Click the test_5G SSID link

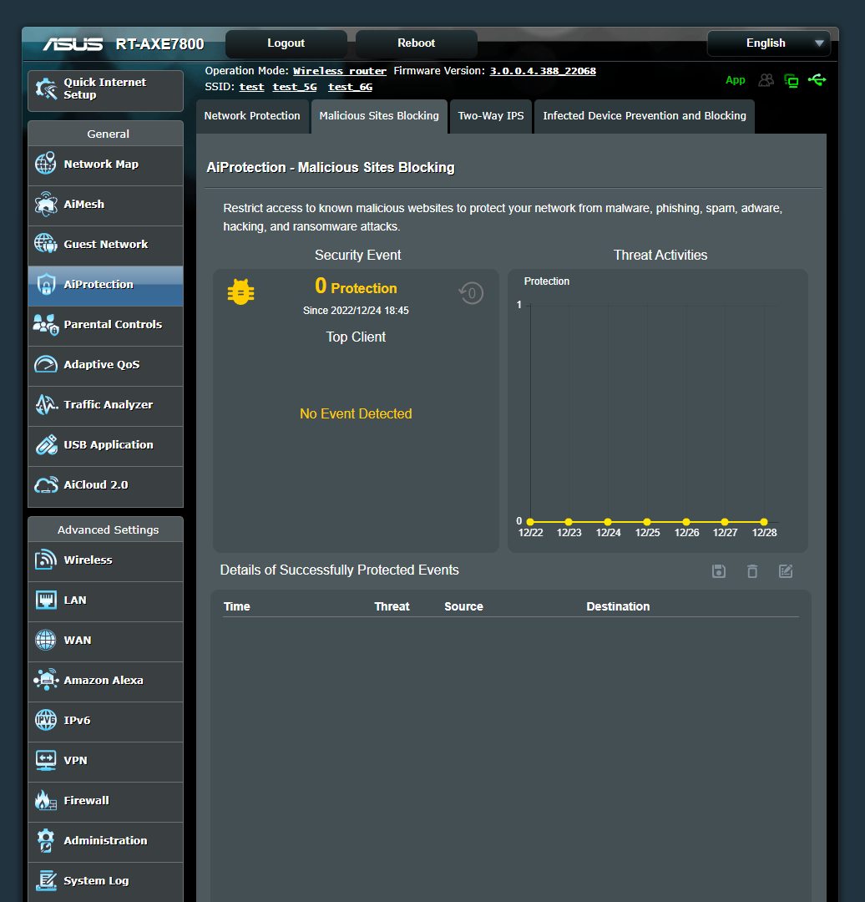click(x=295, y=87)
